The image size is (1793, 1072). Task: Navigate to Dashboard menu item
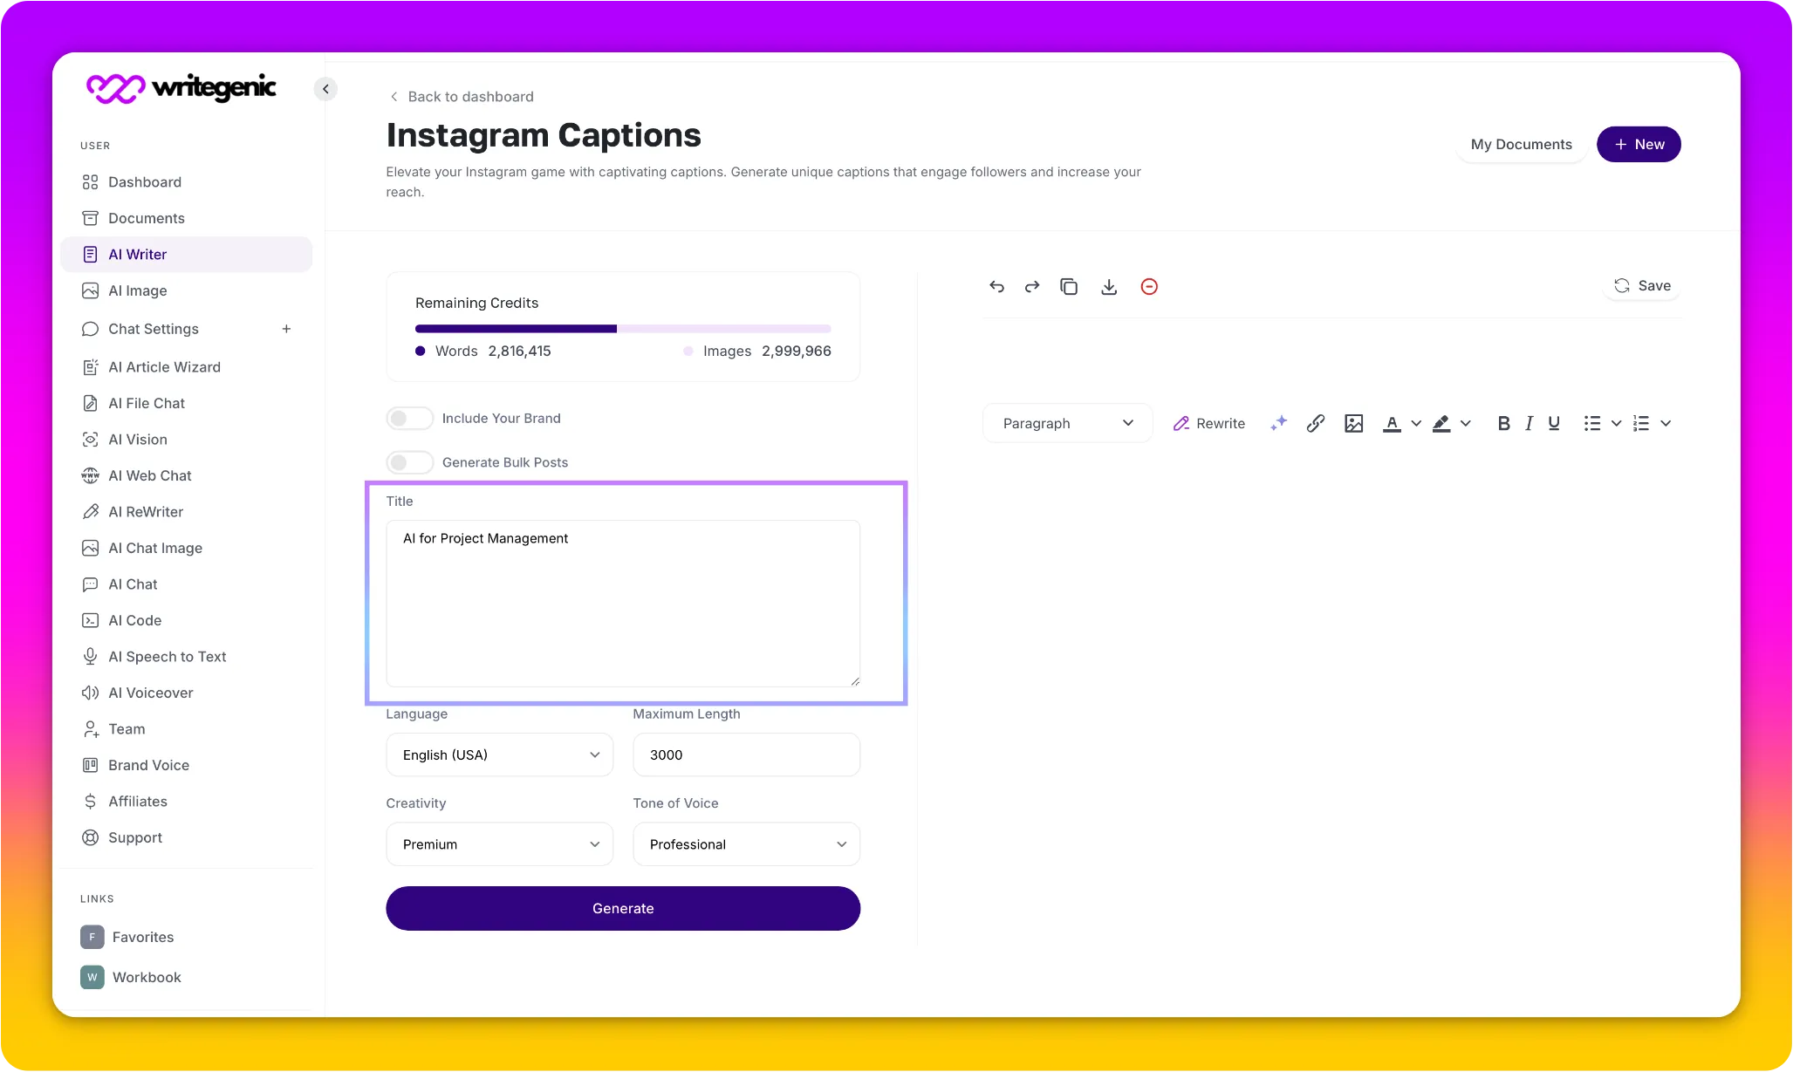pyautogui.click(x=144, y=181)
